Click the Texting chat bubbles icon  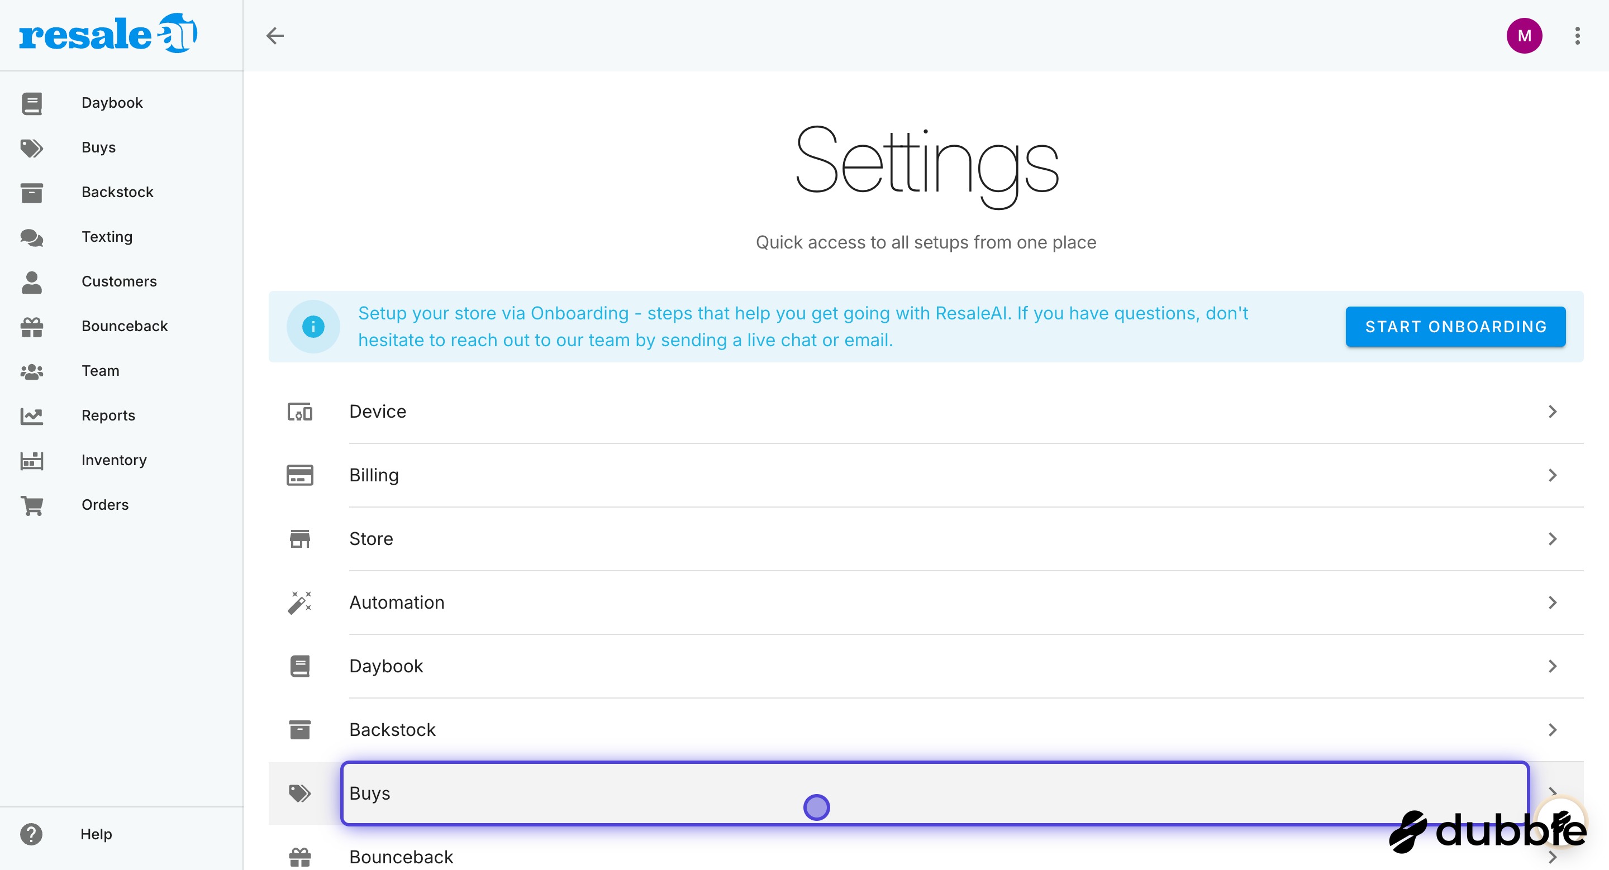point(32,238)
